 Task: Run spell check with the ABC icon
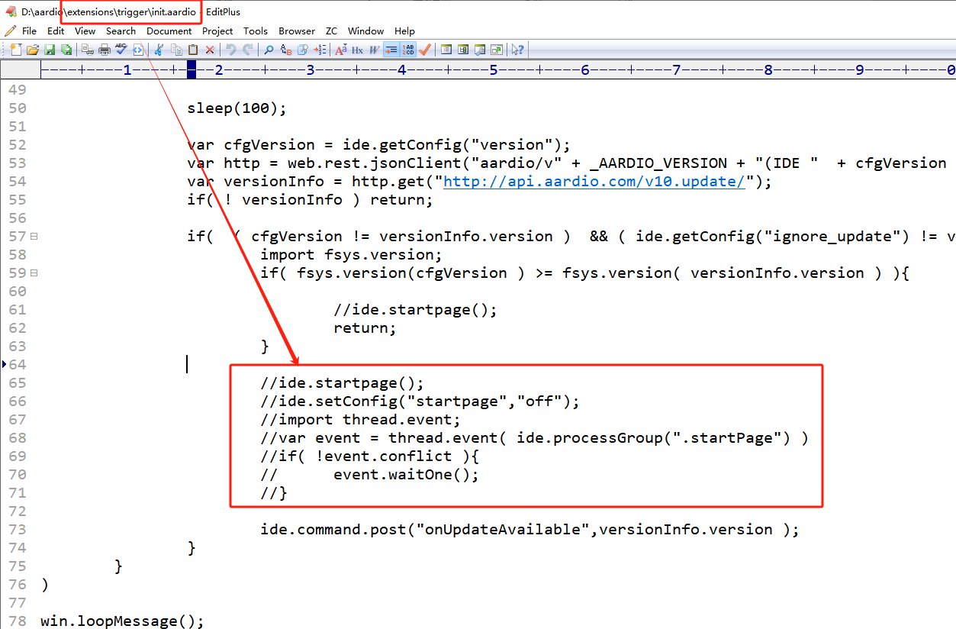pyautogui.click(x=121, y=50)
